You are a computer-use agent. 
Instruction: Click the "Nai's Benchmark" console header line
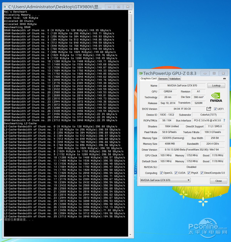[x=15, y=12]
